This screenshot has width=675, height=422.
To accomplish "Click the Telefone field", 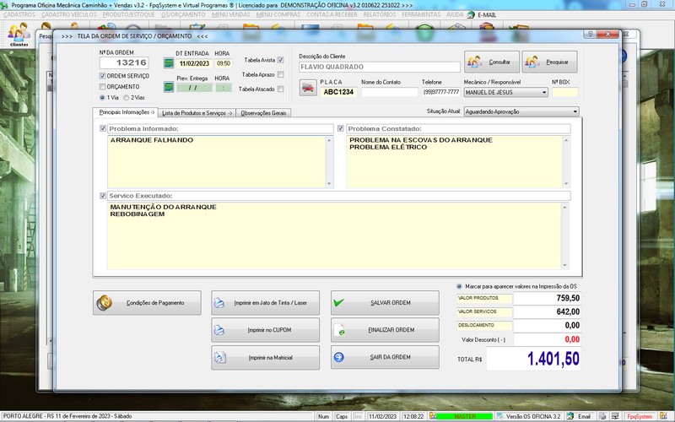I will point(440,92).
